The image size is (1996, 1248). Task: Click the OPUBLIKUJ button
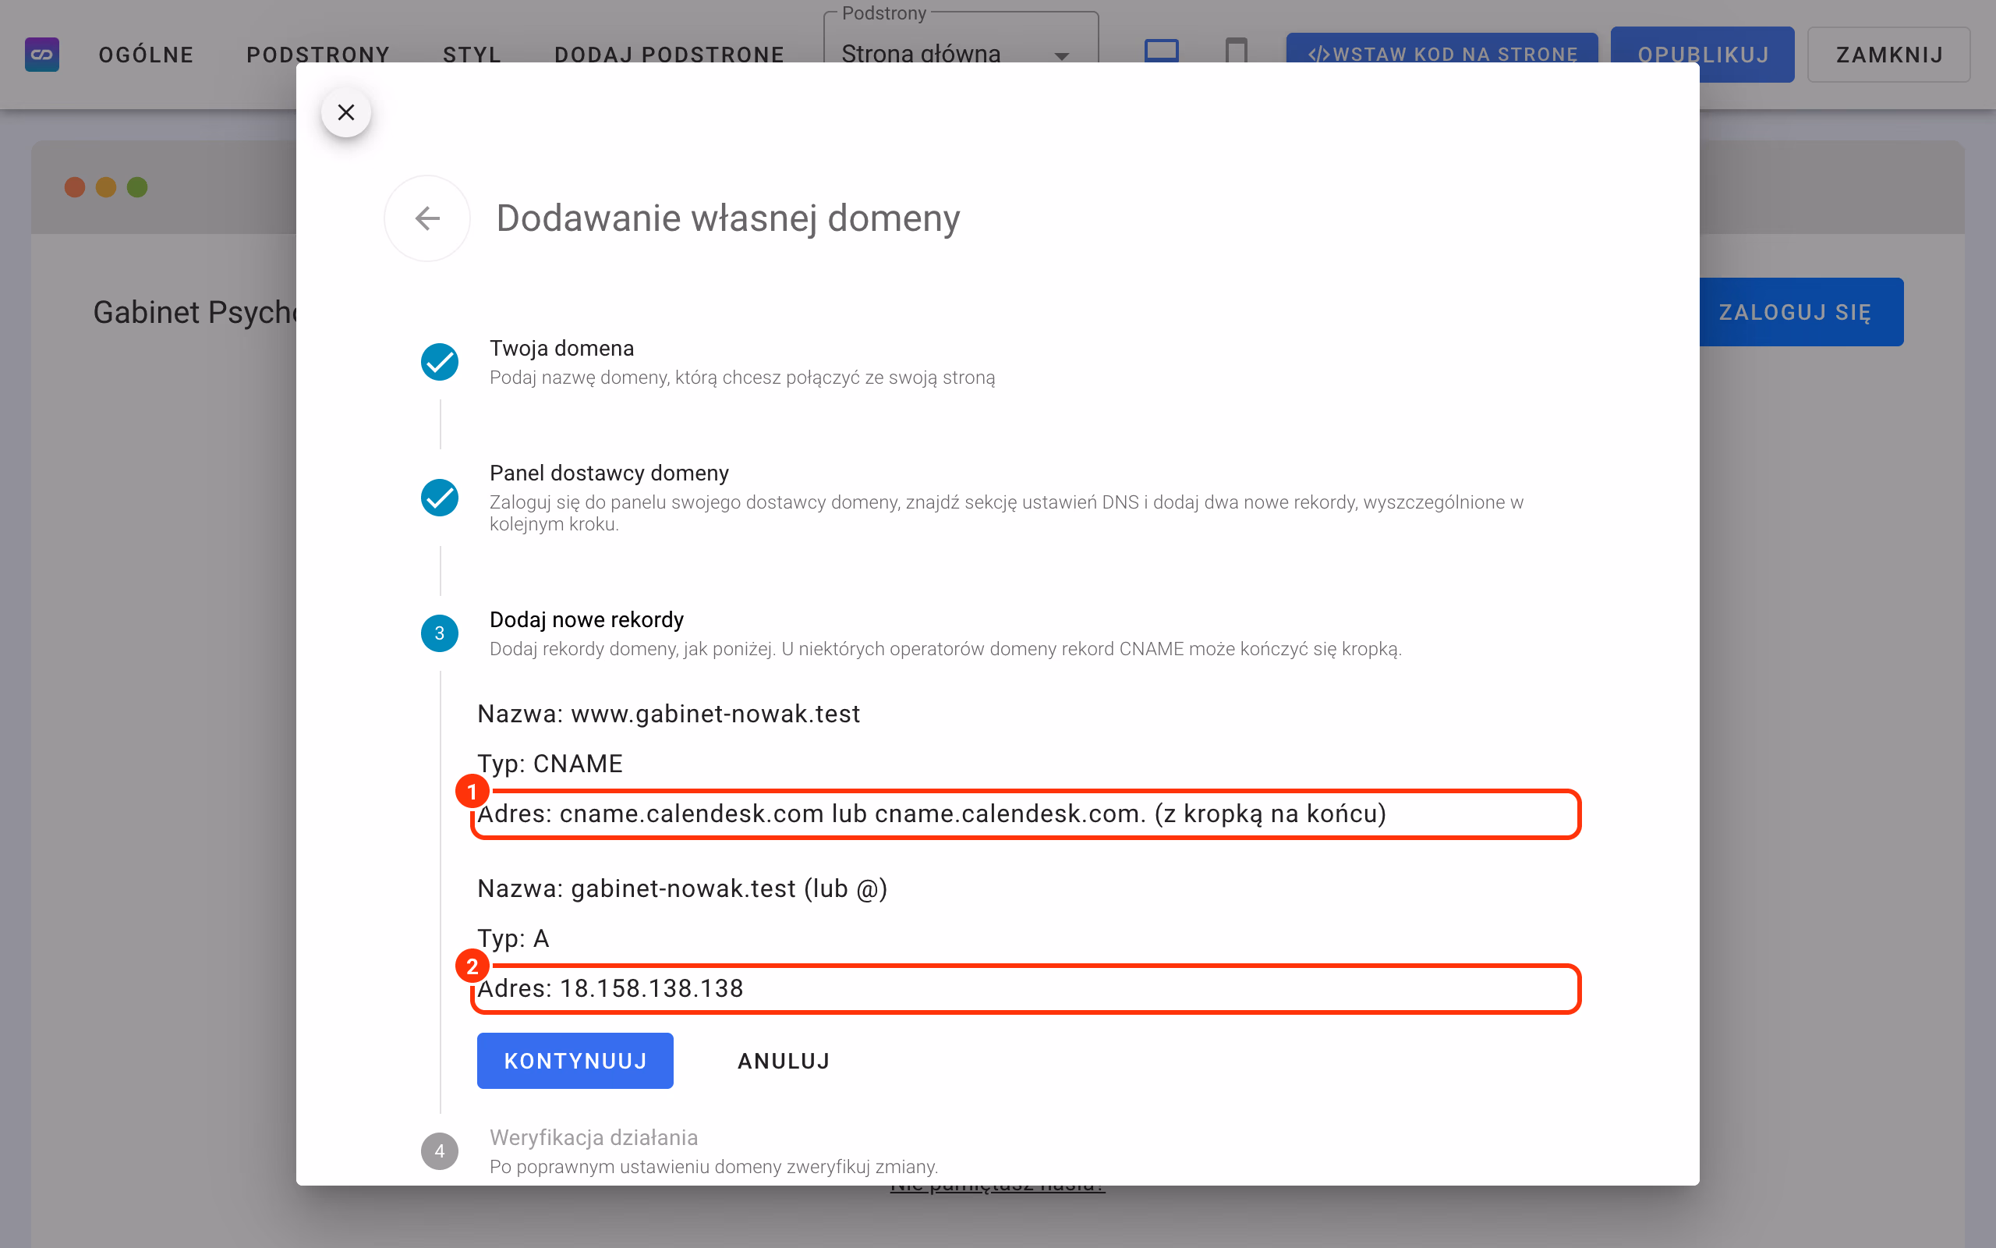(1702, 55)
